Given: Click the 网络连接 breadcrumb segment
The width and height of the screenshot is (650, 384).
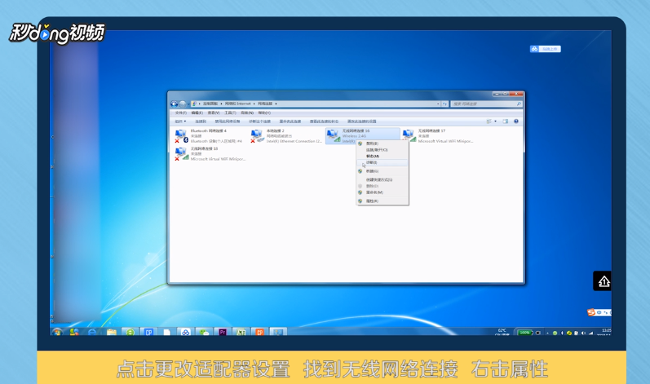Looking at the screenshot, I should pos(265,104).
